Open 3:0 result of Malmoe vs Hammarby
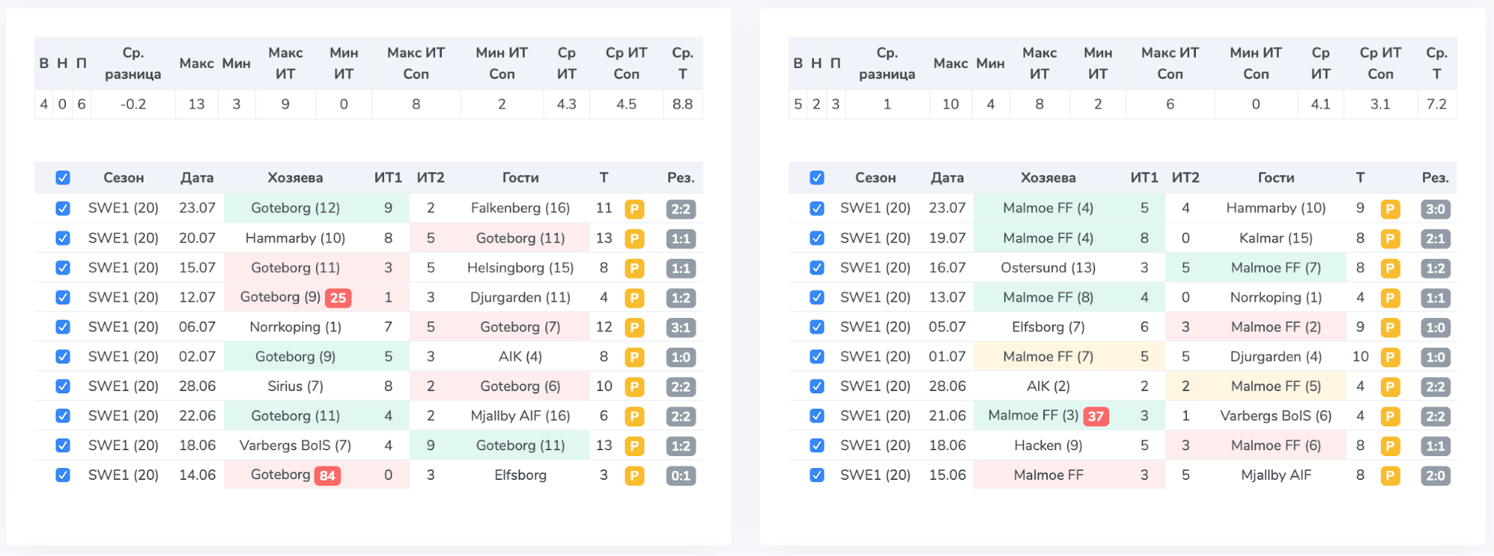Image resolution: width=1494 pixels, height=556 pixels. coord(1436,209)
